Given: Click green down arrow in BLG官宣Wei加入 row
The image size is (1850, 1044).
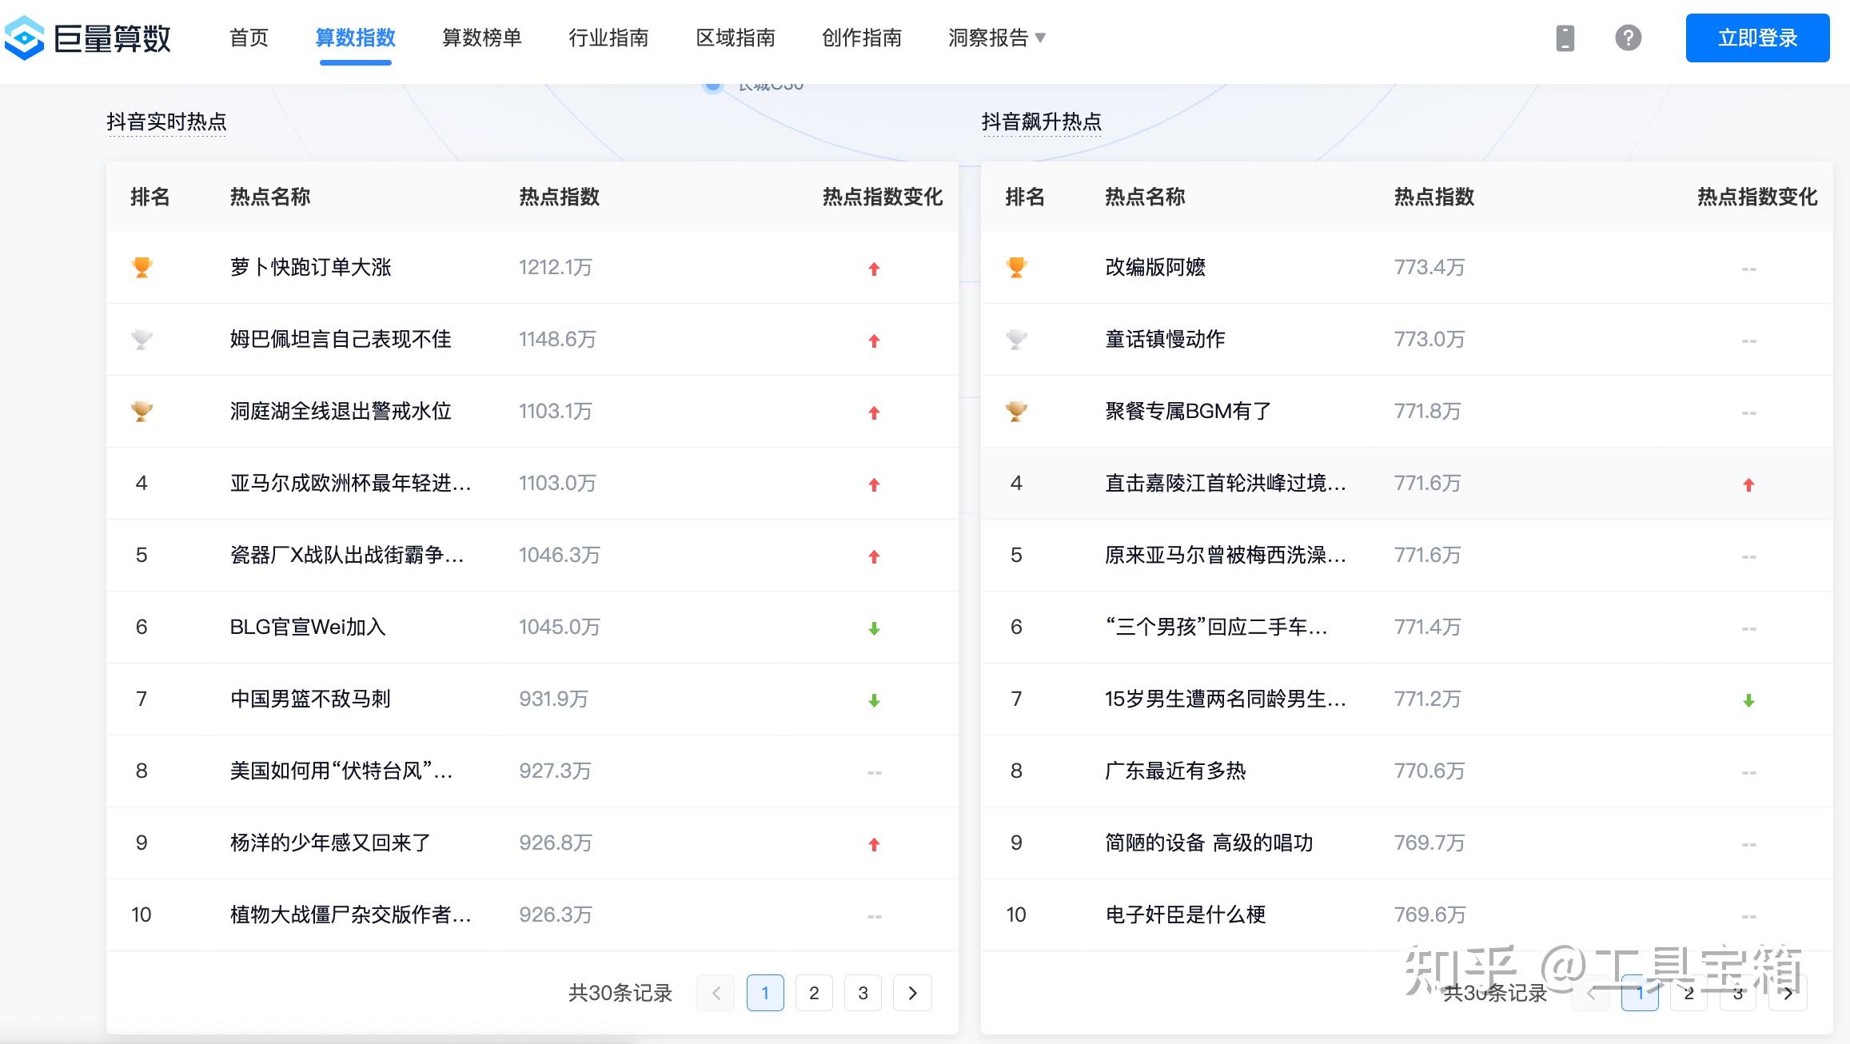Looking at the screenshot, I should point(874,628).
